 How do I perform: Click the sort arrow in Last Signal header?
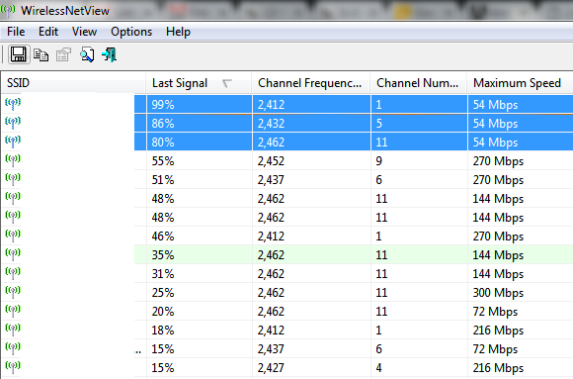(226, 83)
